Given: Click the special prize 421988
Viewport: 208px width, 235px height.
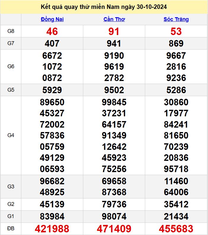Looking at the screenshot, I should pyautogui.click(x=52, y=229).
